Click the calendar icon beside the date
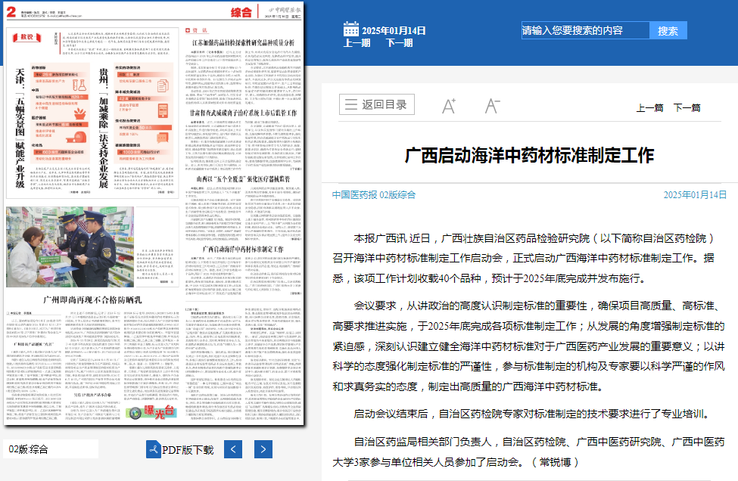The image size is (738, 481). [x=351, y=29]
